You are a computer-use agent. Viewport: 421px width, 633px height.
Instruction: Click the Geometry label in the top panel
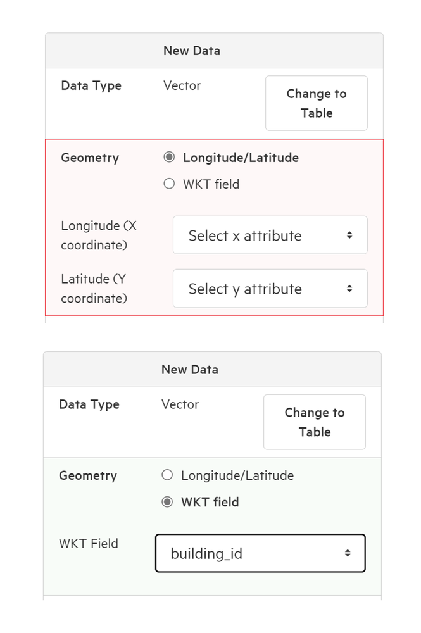click(89, 158)
